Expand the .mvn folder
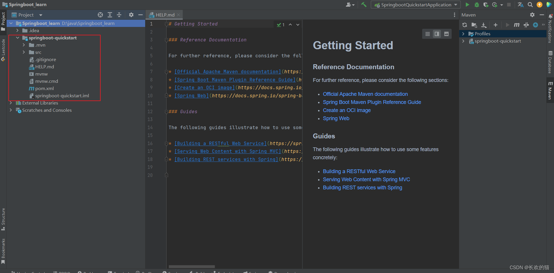The image size is (554, 273). [24, 45]
